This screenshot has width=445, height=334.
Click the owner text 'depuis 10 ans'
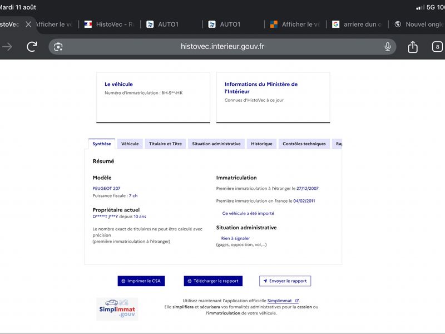pos(132,217)
